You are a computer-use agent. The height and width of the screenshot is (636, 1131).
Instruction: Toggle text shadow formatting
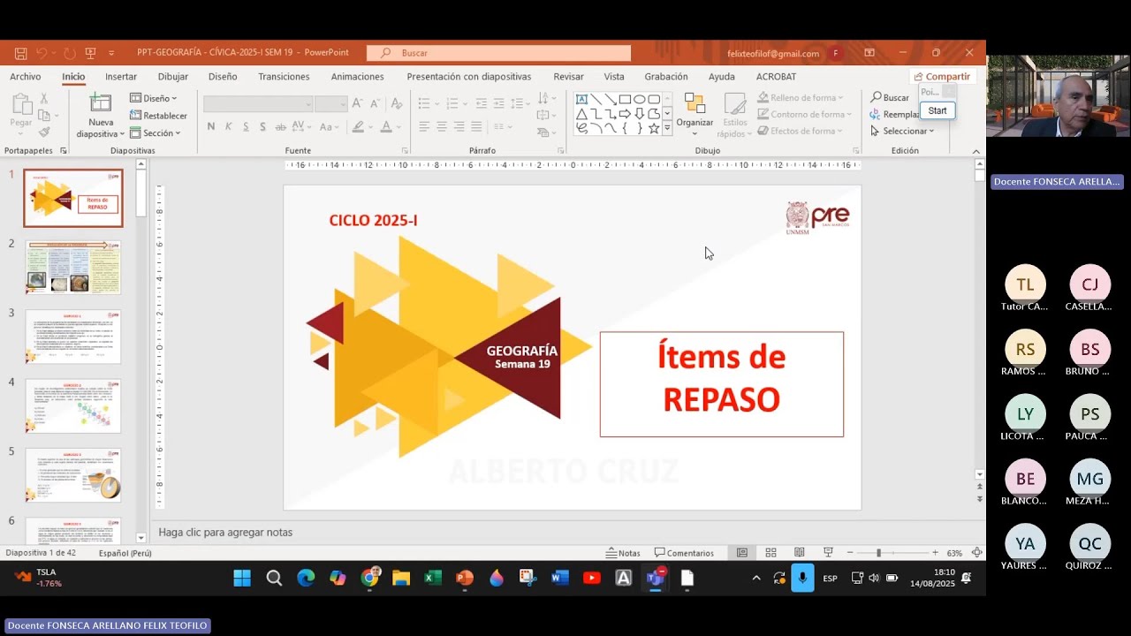[x=263, y=127]
